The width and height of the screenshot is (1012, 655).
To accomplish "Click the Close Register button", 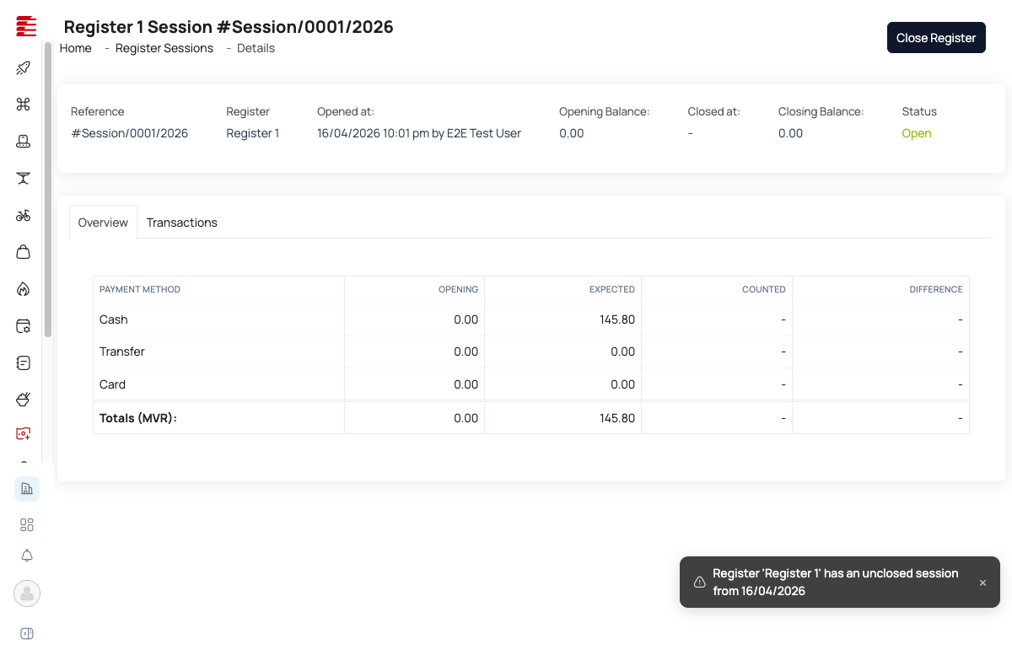I will click(936, 38).
